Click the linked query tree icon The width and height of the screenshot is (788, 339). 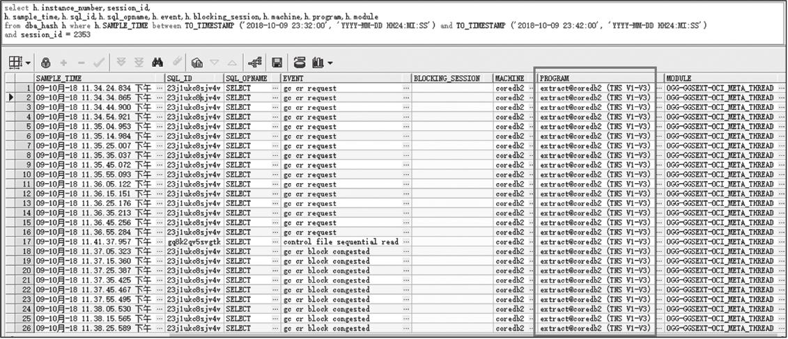point(255,63)
